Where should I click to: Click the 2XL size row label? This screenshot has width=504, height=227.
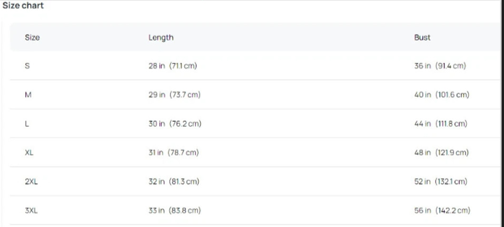click(31, 182)
